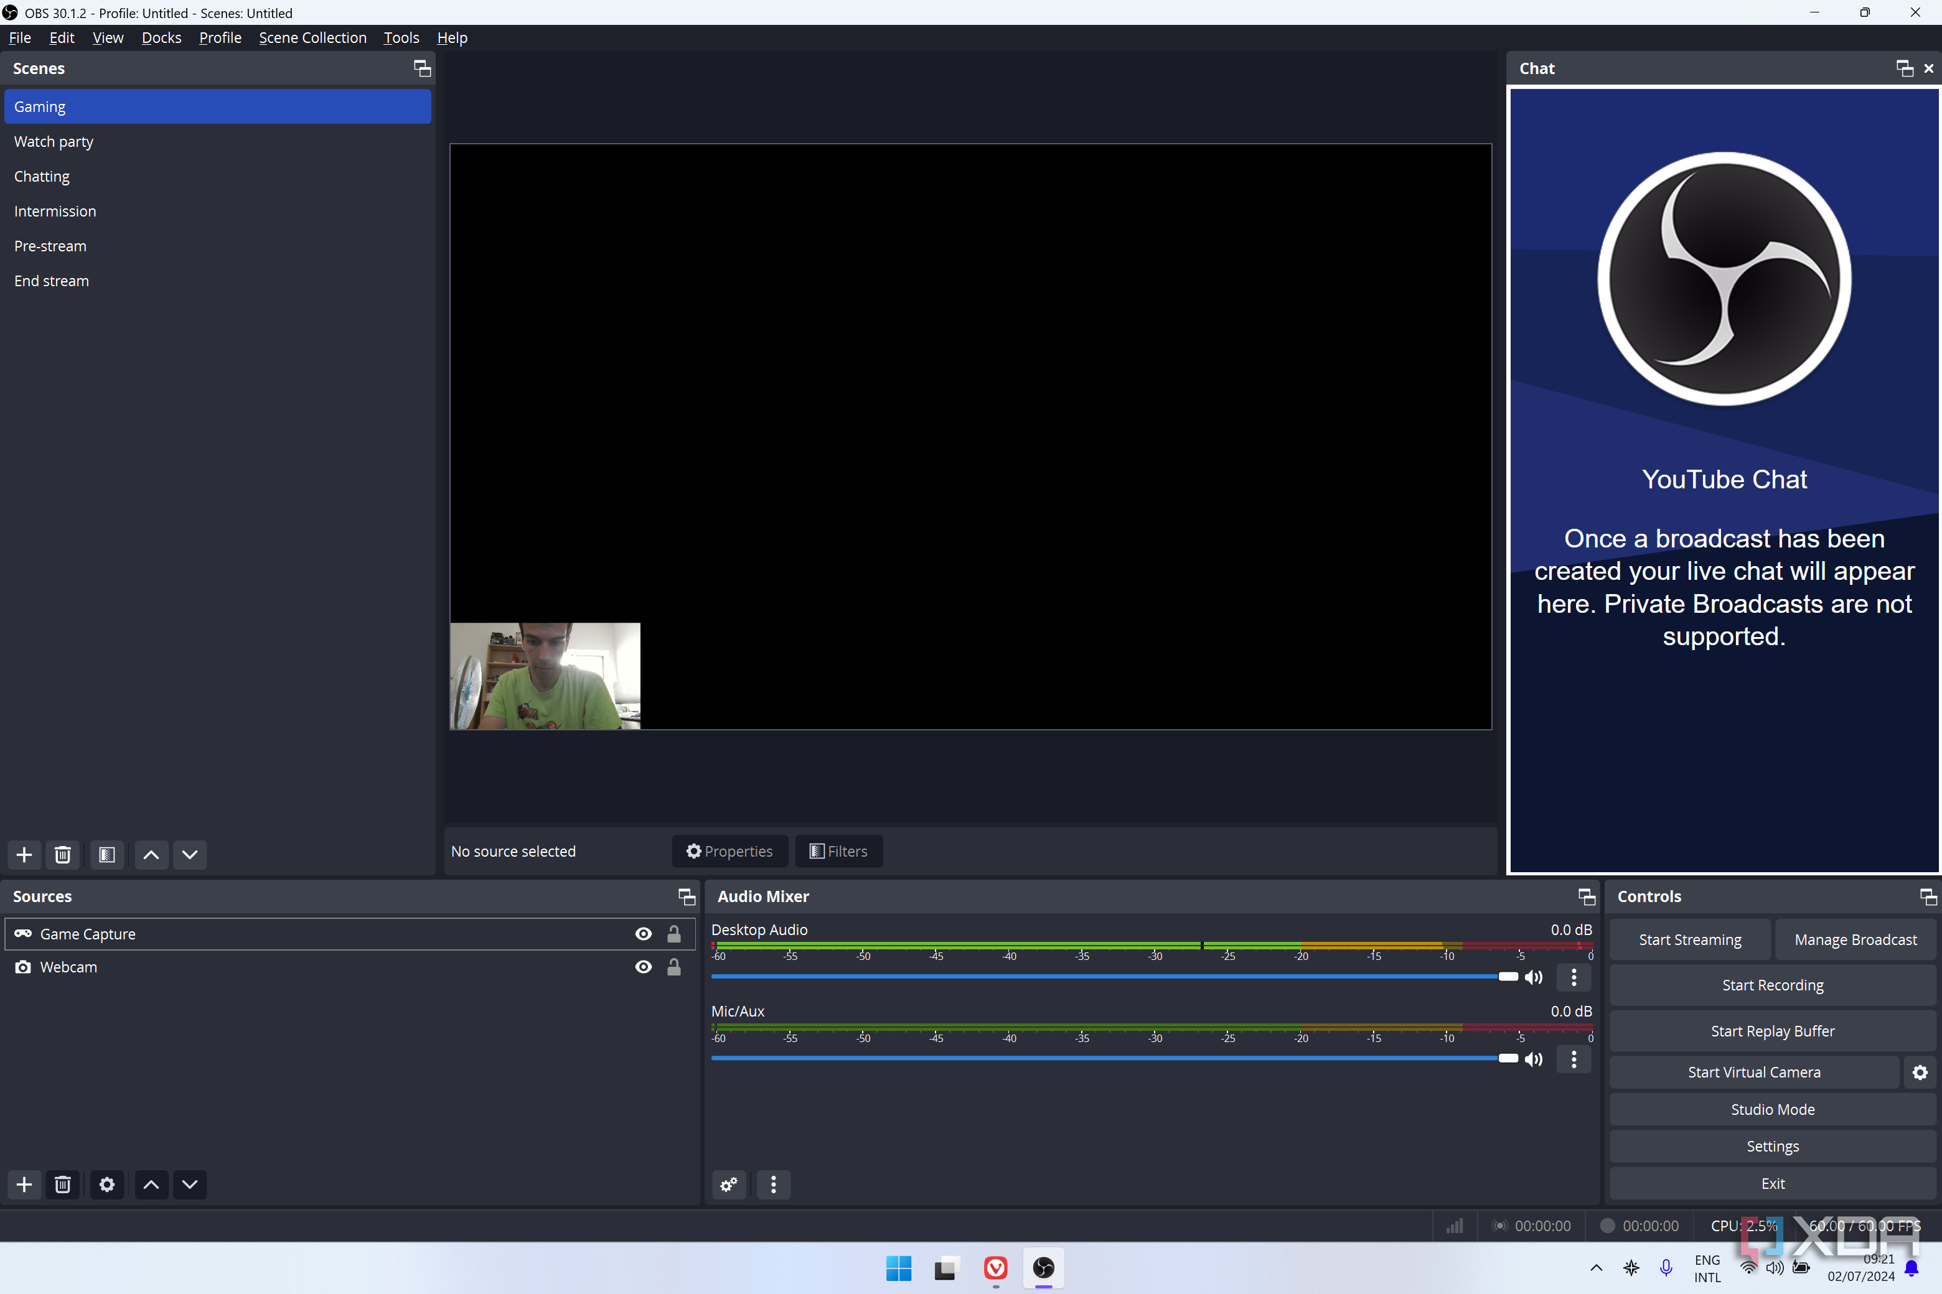Mute Mic/Aux speaker icon
The image size is (1942, 1294).
point(1533,1059)
